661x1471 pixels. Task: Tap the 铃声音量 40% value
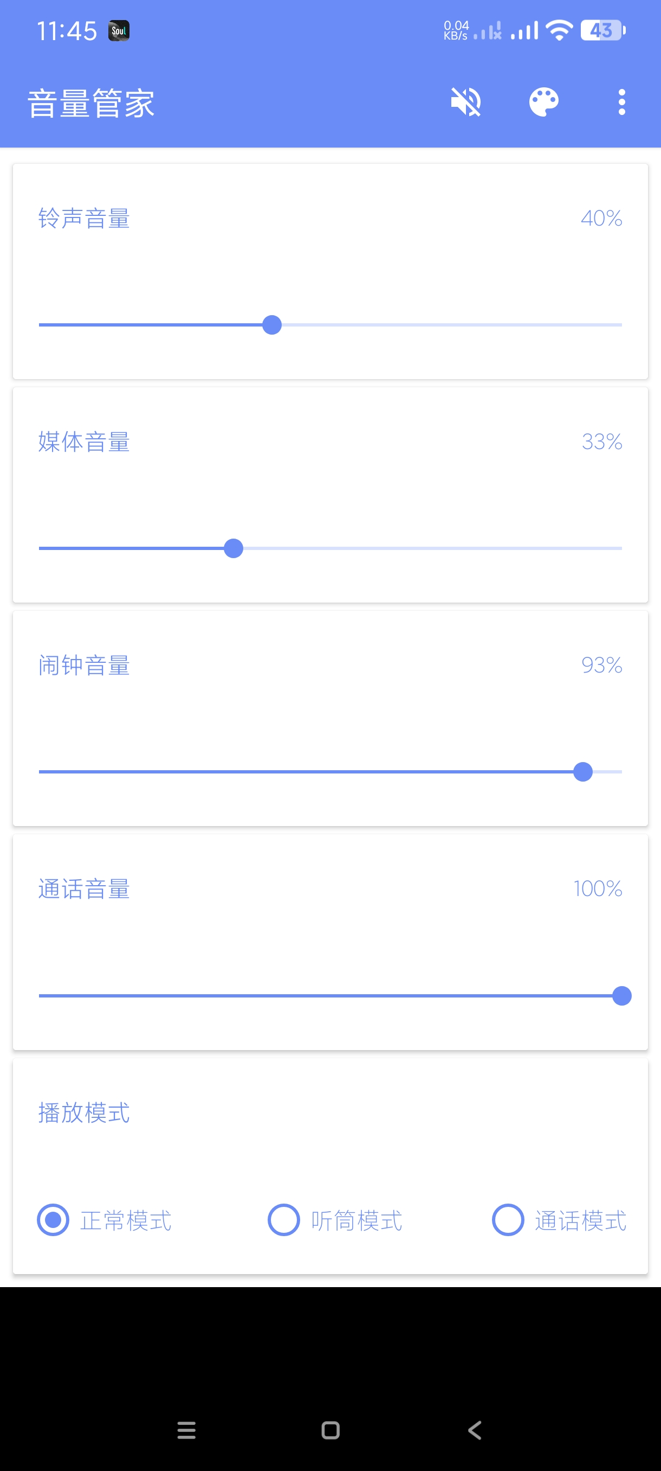pyautogui.click(x=601, y=218)
